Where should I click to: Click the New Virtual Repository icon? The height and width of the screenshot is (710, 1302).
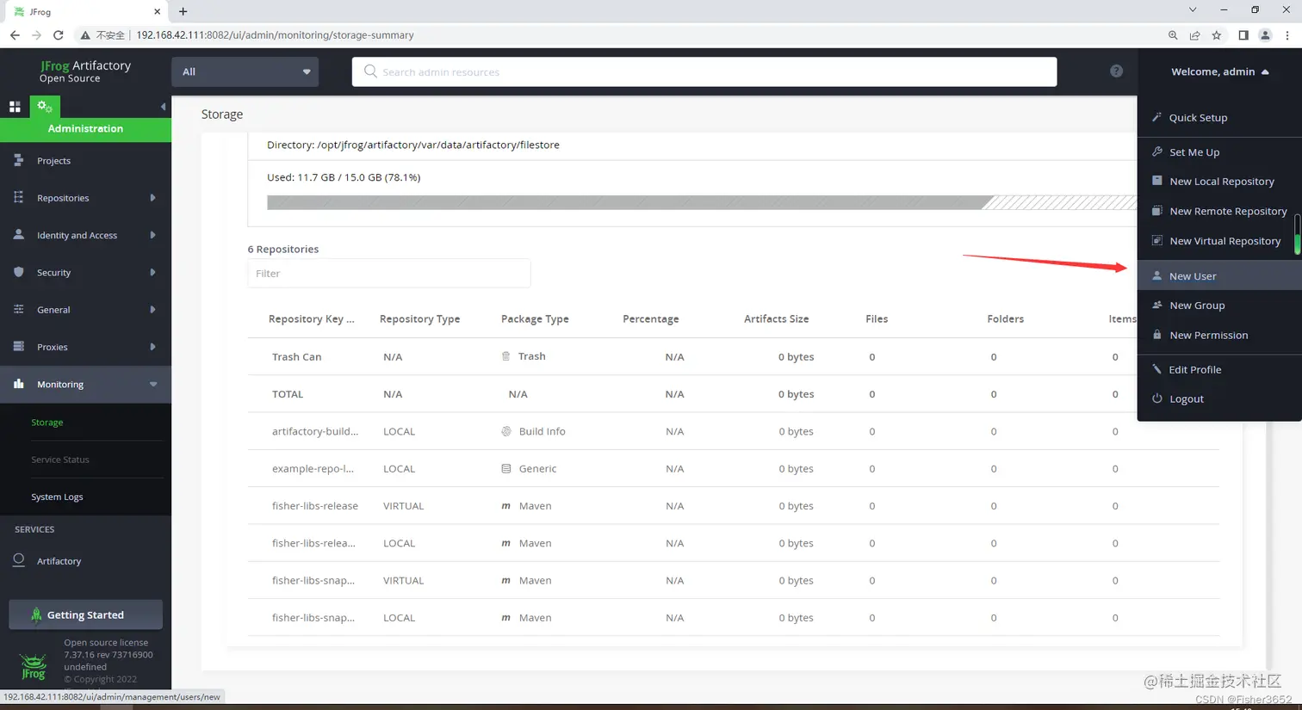1156,241
